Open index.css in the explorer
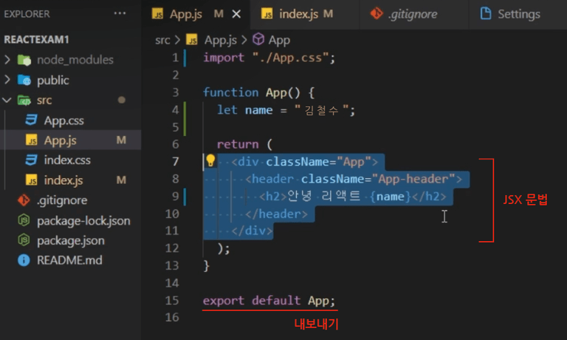 pos(67,160)
